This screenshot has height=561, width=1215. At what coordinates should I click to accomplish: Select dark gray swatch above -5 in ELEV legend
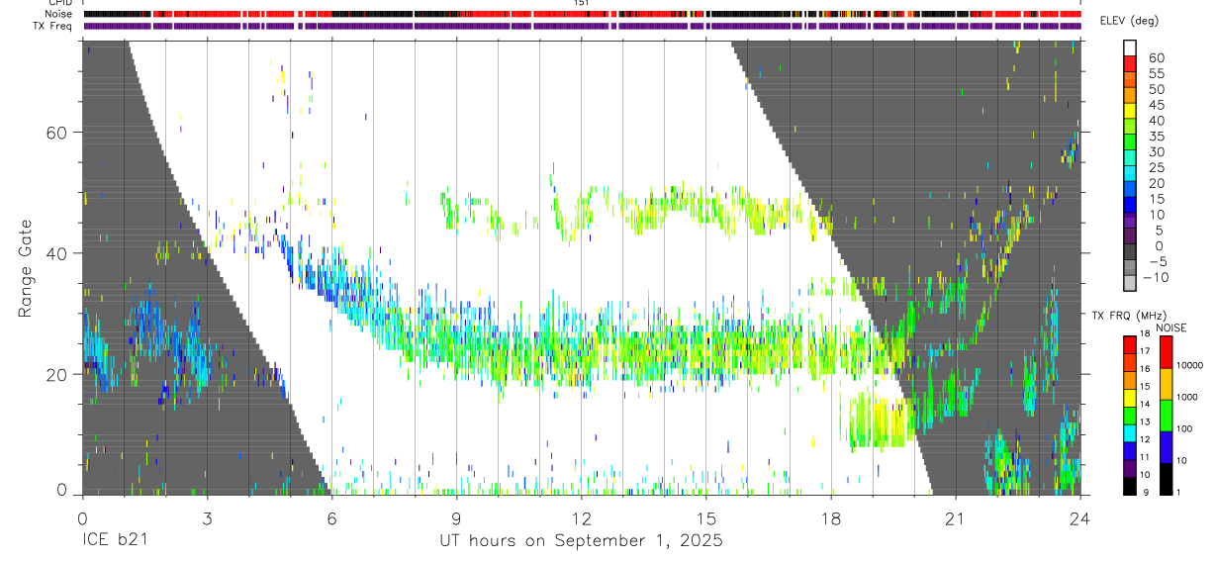click(1130, 253)
